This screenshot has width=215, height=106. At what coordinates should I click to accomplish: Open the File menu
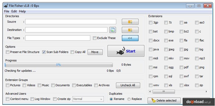7,11
